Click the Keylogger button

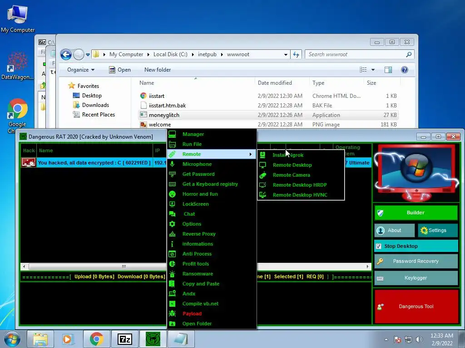[416, 278]
